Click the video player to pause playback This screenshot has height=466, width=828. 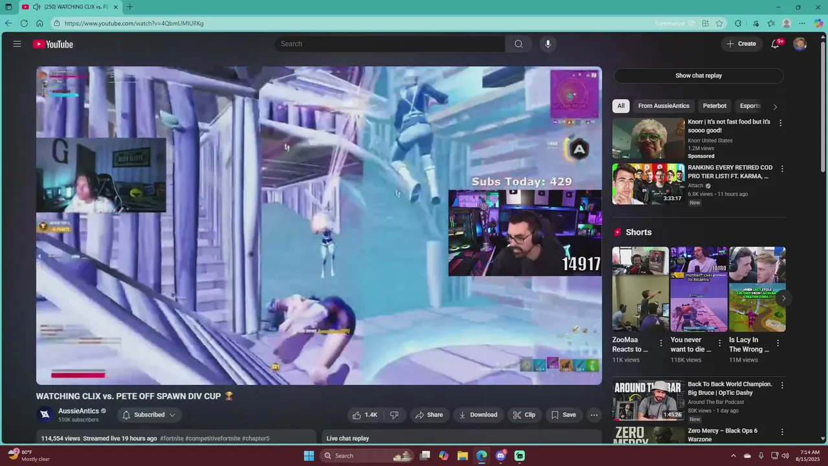pyautogui.click(x=319, y=225)
